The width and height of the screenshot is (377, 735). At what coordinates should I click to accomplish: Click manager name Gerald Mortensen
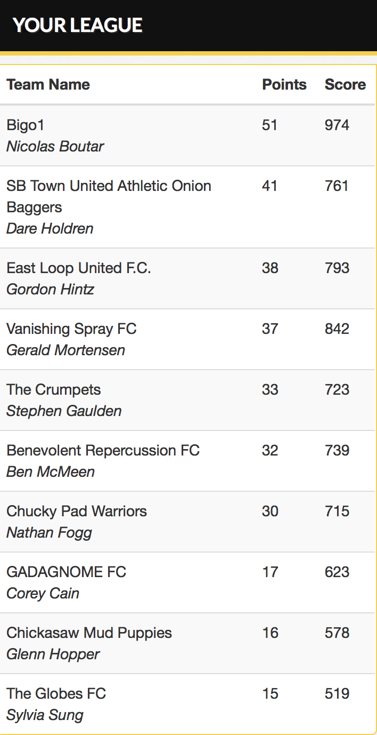65,350
